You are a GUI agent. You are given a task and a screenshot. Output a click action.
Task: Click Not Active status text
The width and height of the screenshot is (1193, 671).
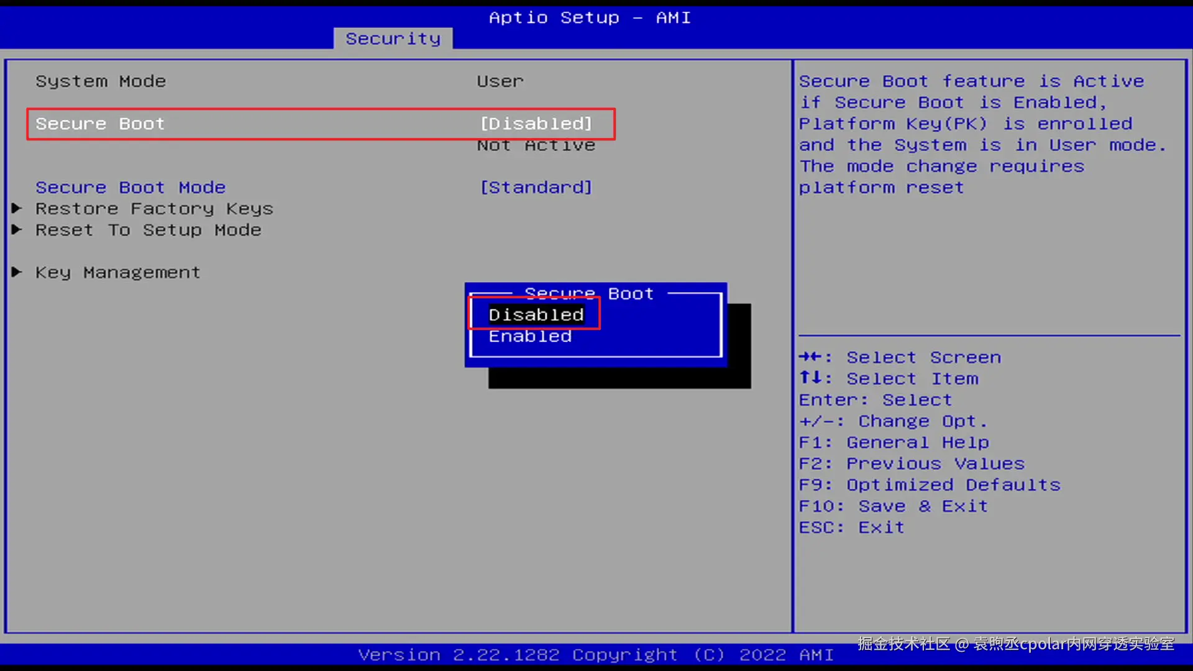536,145
